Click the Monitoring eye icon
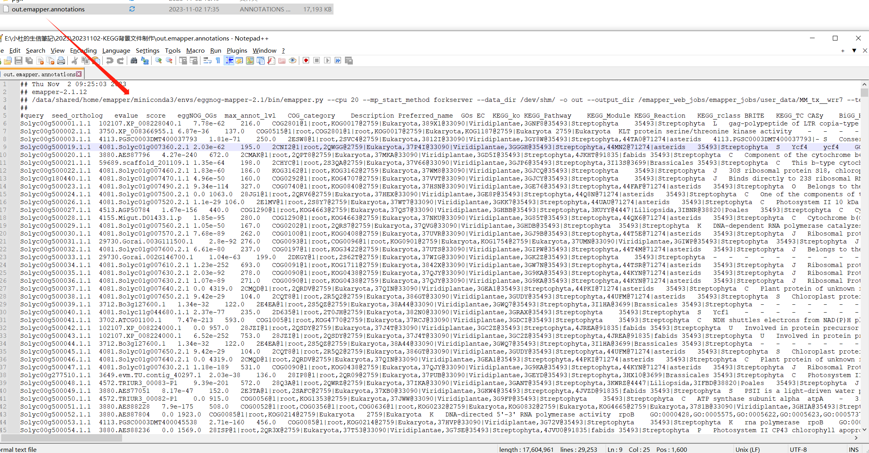 pyautogui.click(x=293, y=61)
